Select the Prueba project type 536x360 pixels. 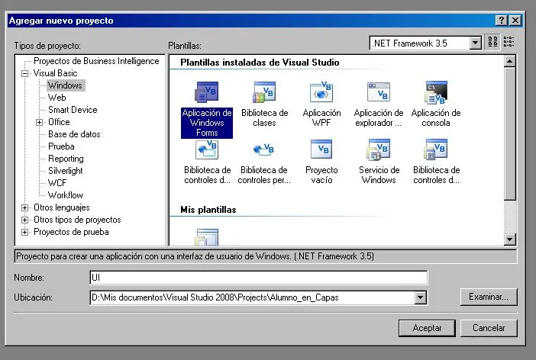coord(61,146)
